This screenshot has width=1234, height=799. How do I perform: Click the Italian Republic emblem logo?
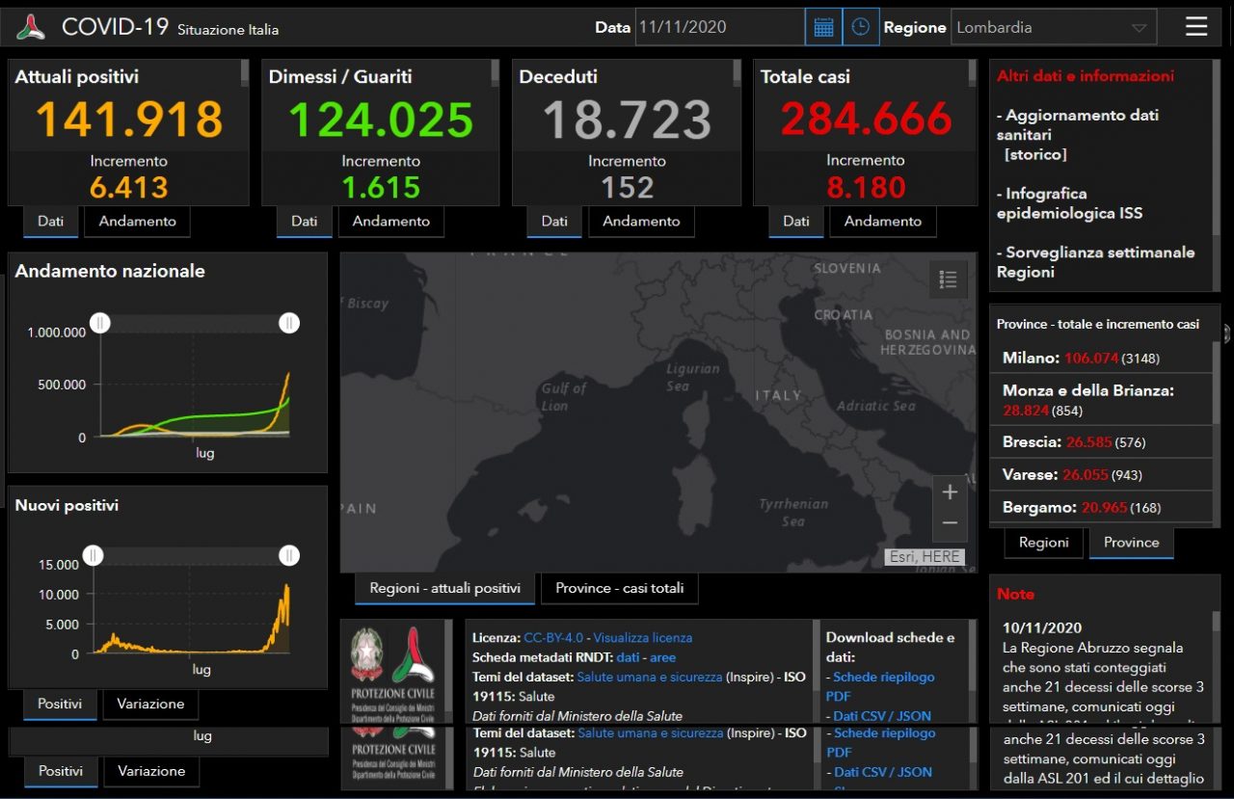click(366, 654)
